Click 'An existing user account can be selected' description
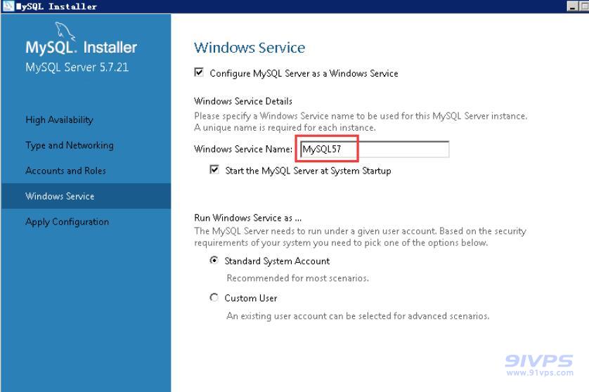 (x=358, y=316)
